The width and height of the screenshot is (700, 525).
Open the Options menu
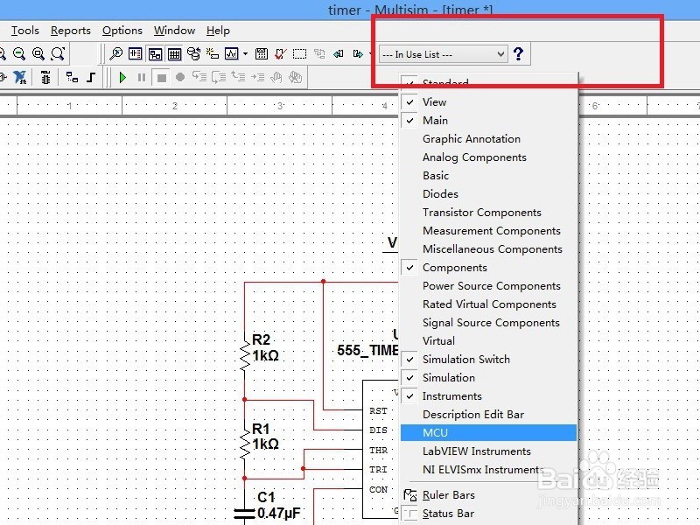click(122, 31)
